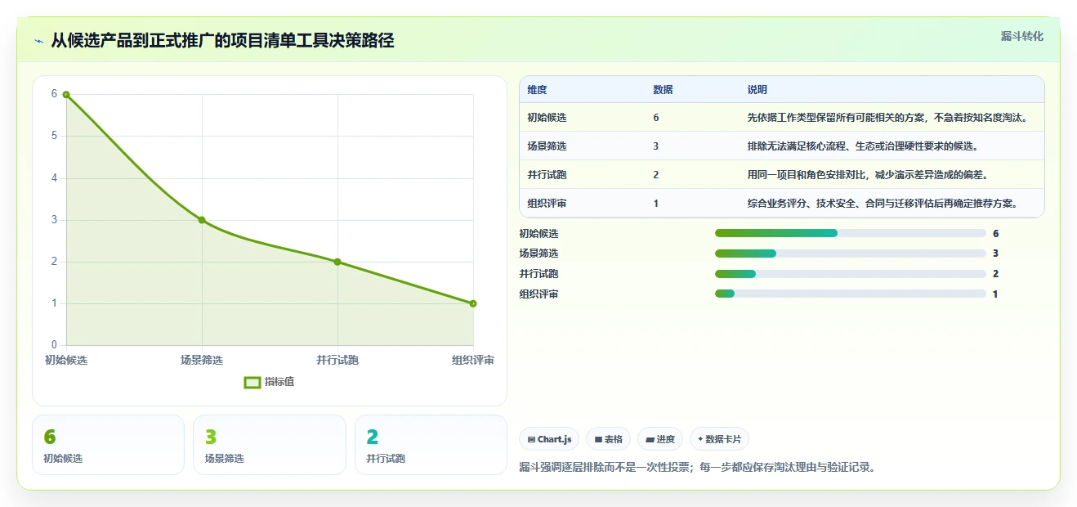This screenshot has height=507, width=1077.
Task: Click the 说明 column header
Action: [757, 90]
